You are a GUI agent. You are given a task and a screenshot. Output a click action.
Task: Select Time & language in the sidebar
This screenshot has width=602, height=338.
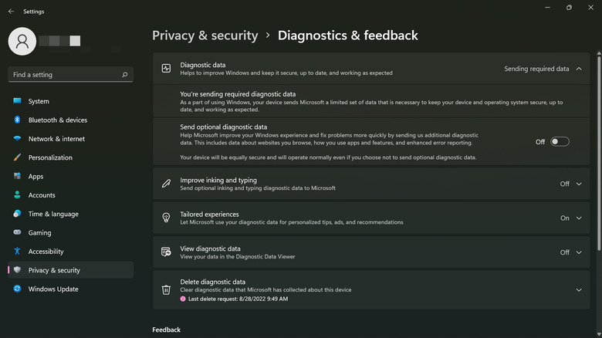click(53, 214)
